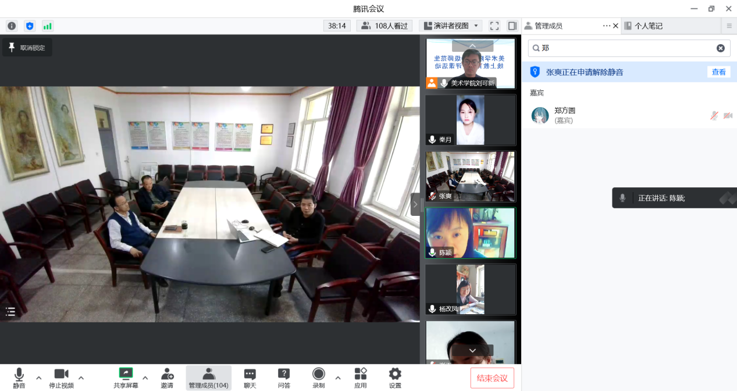Switch to the 个人笔记 tab
The height and width of the screenshot is (391, 737).
(x=648, y=26)
